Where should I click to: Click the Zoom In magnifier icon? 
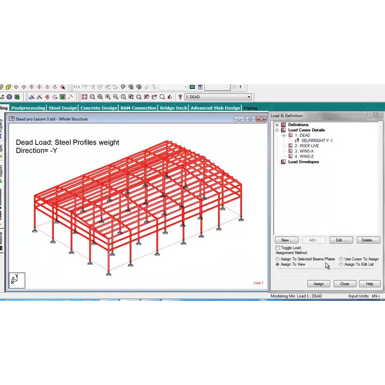(108, 97)
